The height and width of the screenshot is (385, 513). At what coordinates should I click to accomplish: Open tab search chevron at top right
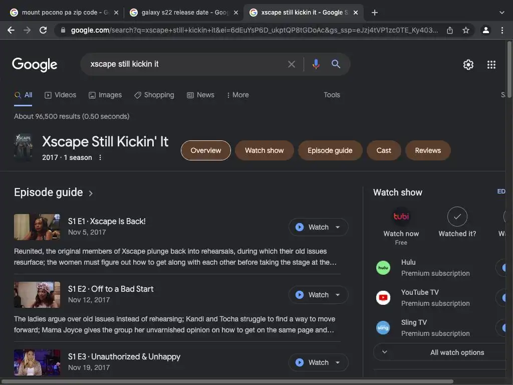(x=502, y=13)
